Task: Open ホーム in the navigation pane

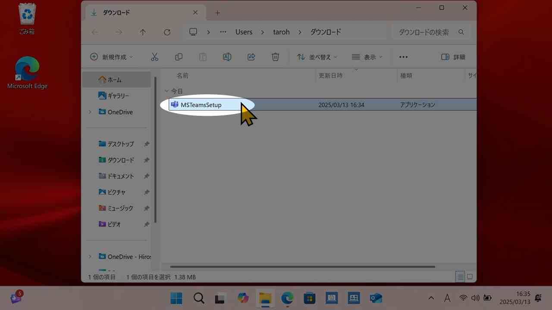Action: 116,80
